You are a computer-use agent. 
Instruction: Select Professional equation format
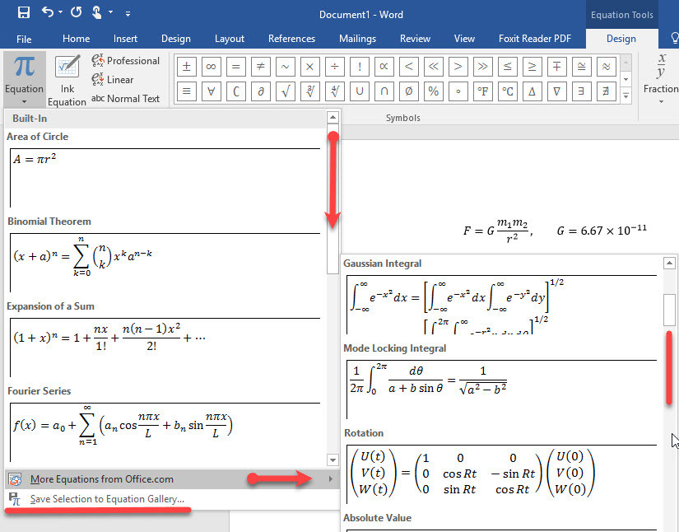click(x=126, y=61)
